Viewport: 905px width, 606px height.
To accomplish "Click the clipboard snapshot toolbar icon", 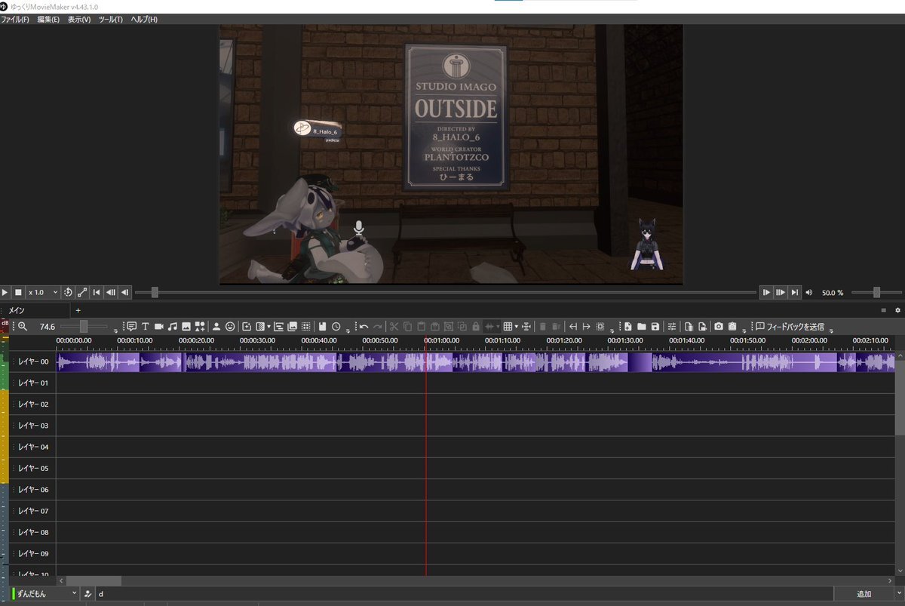I will (x=732, y=326).
